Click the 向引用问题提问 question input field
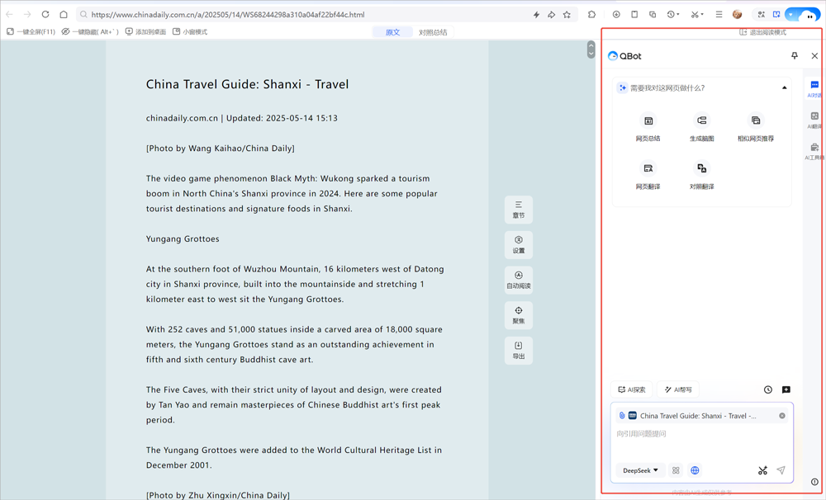The image size is (826, 500). point(701,441)
